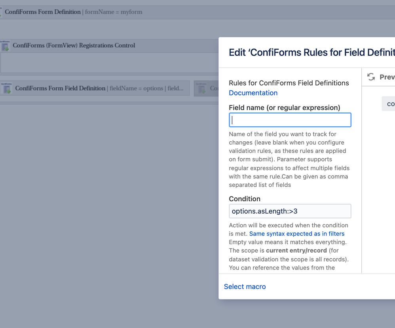
Task: Focus the Field name input box
Action: coord(290,120)
